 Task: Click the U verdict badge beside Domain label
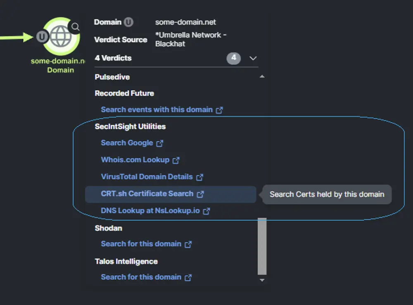(128, 22)
